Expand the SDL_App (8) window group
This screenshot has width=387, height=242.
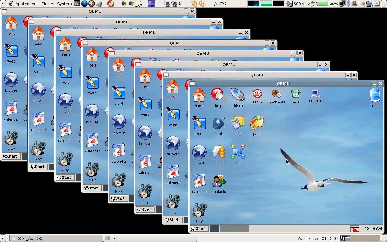point(56,238)
